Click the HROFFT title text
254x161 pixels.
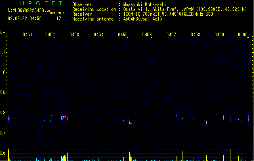coord(42,3)
